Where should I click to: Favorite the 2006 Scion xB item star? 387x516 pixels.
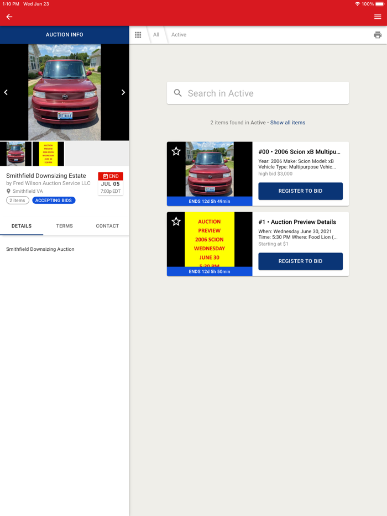tap(176, 151)
